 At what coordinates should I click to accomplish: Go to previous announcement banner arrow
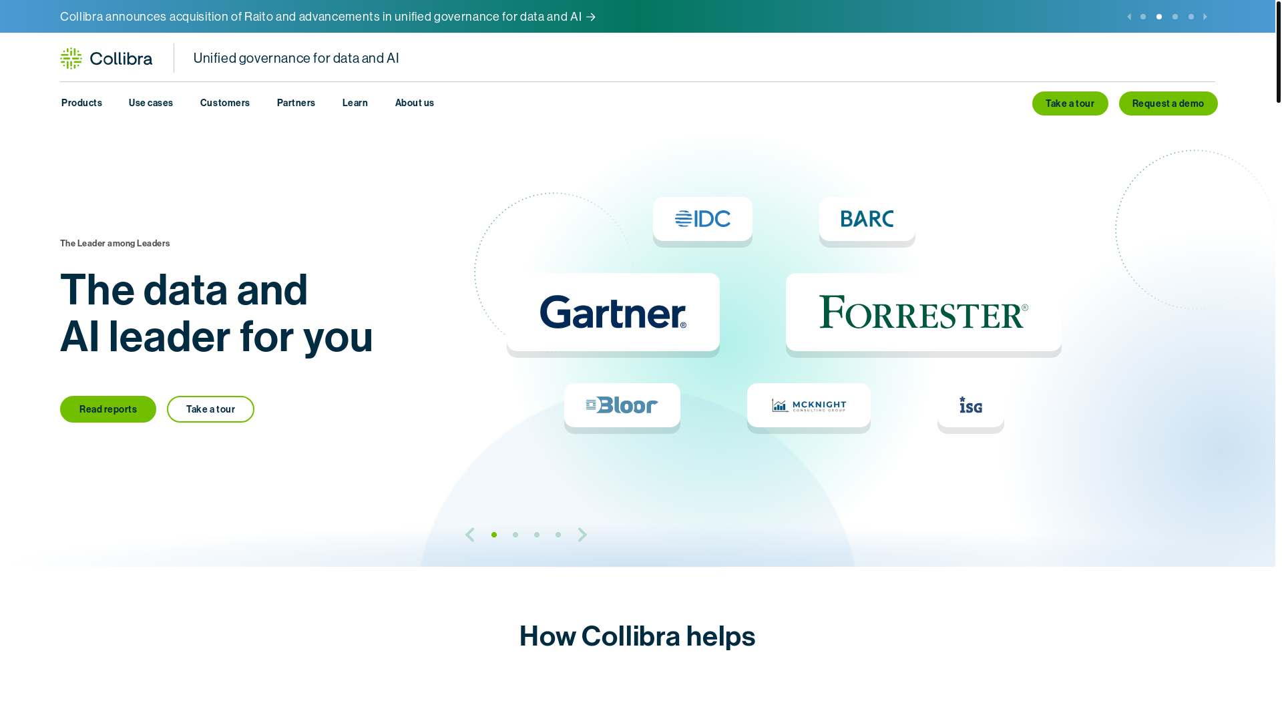click(1129, 17)
